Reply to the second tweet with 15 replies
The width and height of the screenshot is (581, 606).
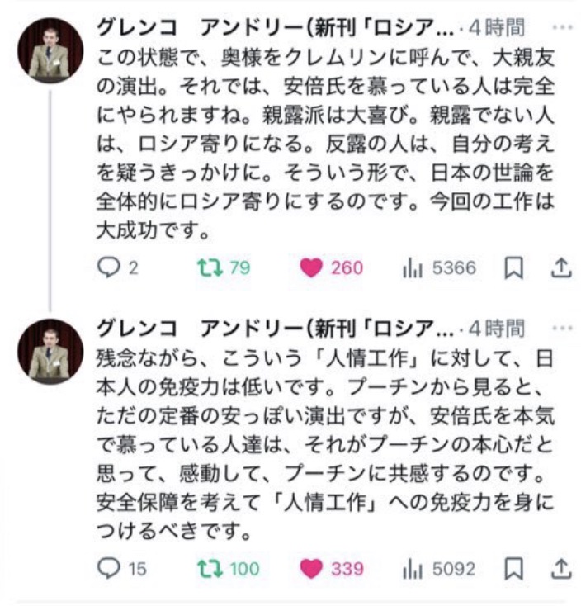(x=108, y=569)
